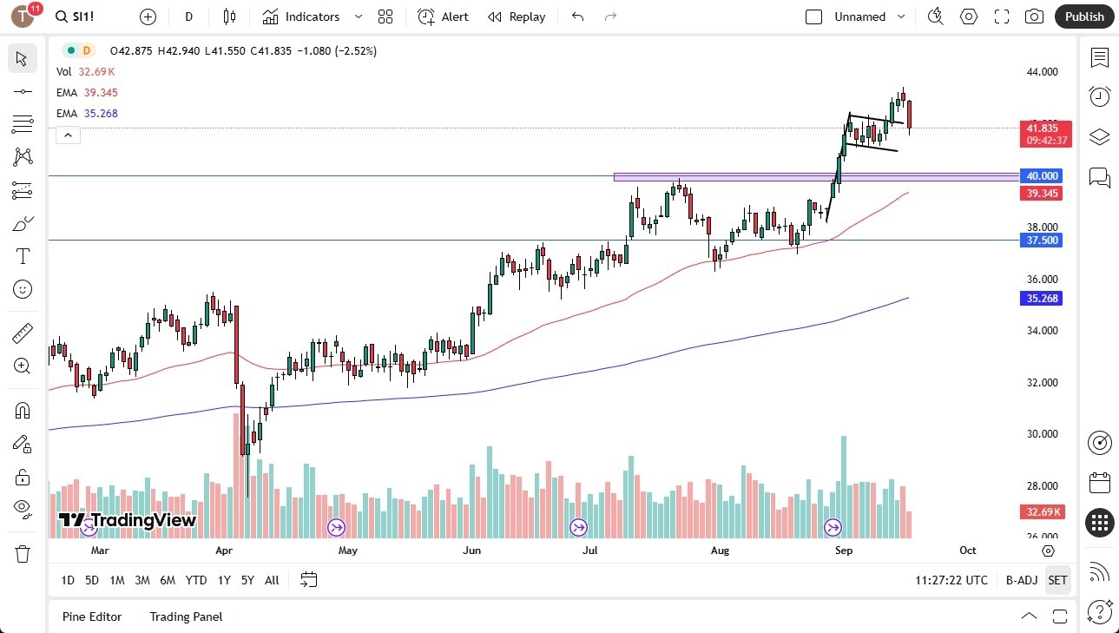Click the SI1! symbol search field
1119x633 pixels.
pyautogui.click(x=76, y=16)
